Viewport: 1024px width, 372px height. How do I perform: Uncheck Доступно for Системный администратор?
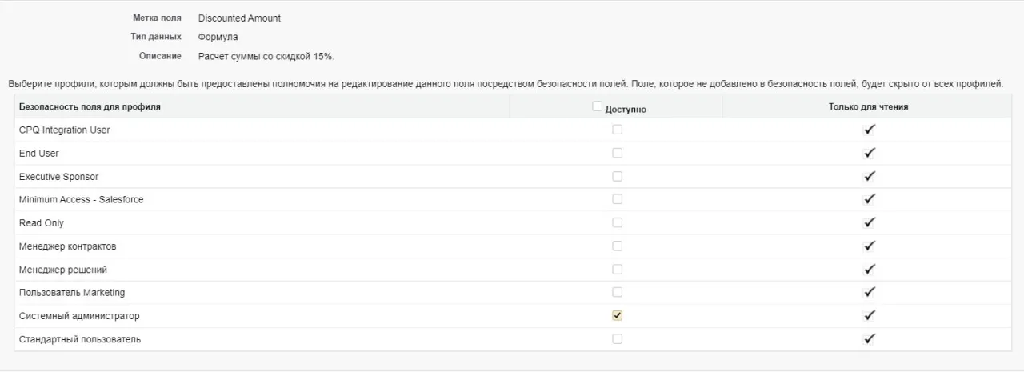[617, 315]
